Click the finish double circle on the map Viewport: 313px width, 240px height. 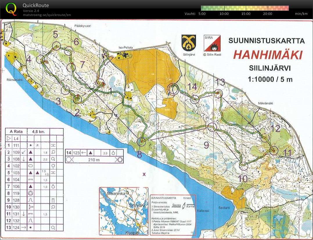[174, 89]
